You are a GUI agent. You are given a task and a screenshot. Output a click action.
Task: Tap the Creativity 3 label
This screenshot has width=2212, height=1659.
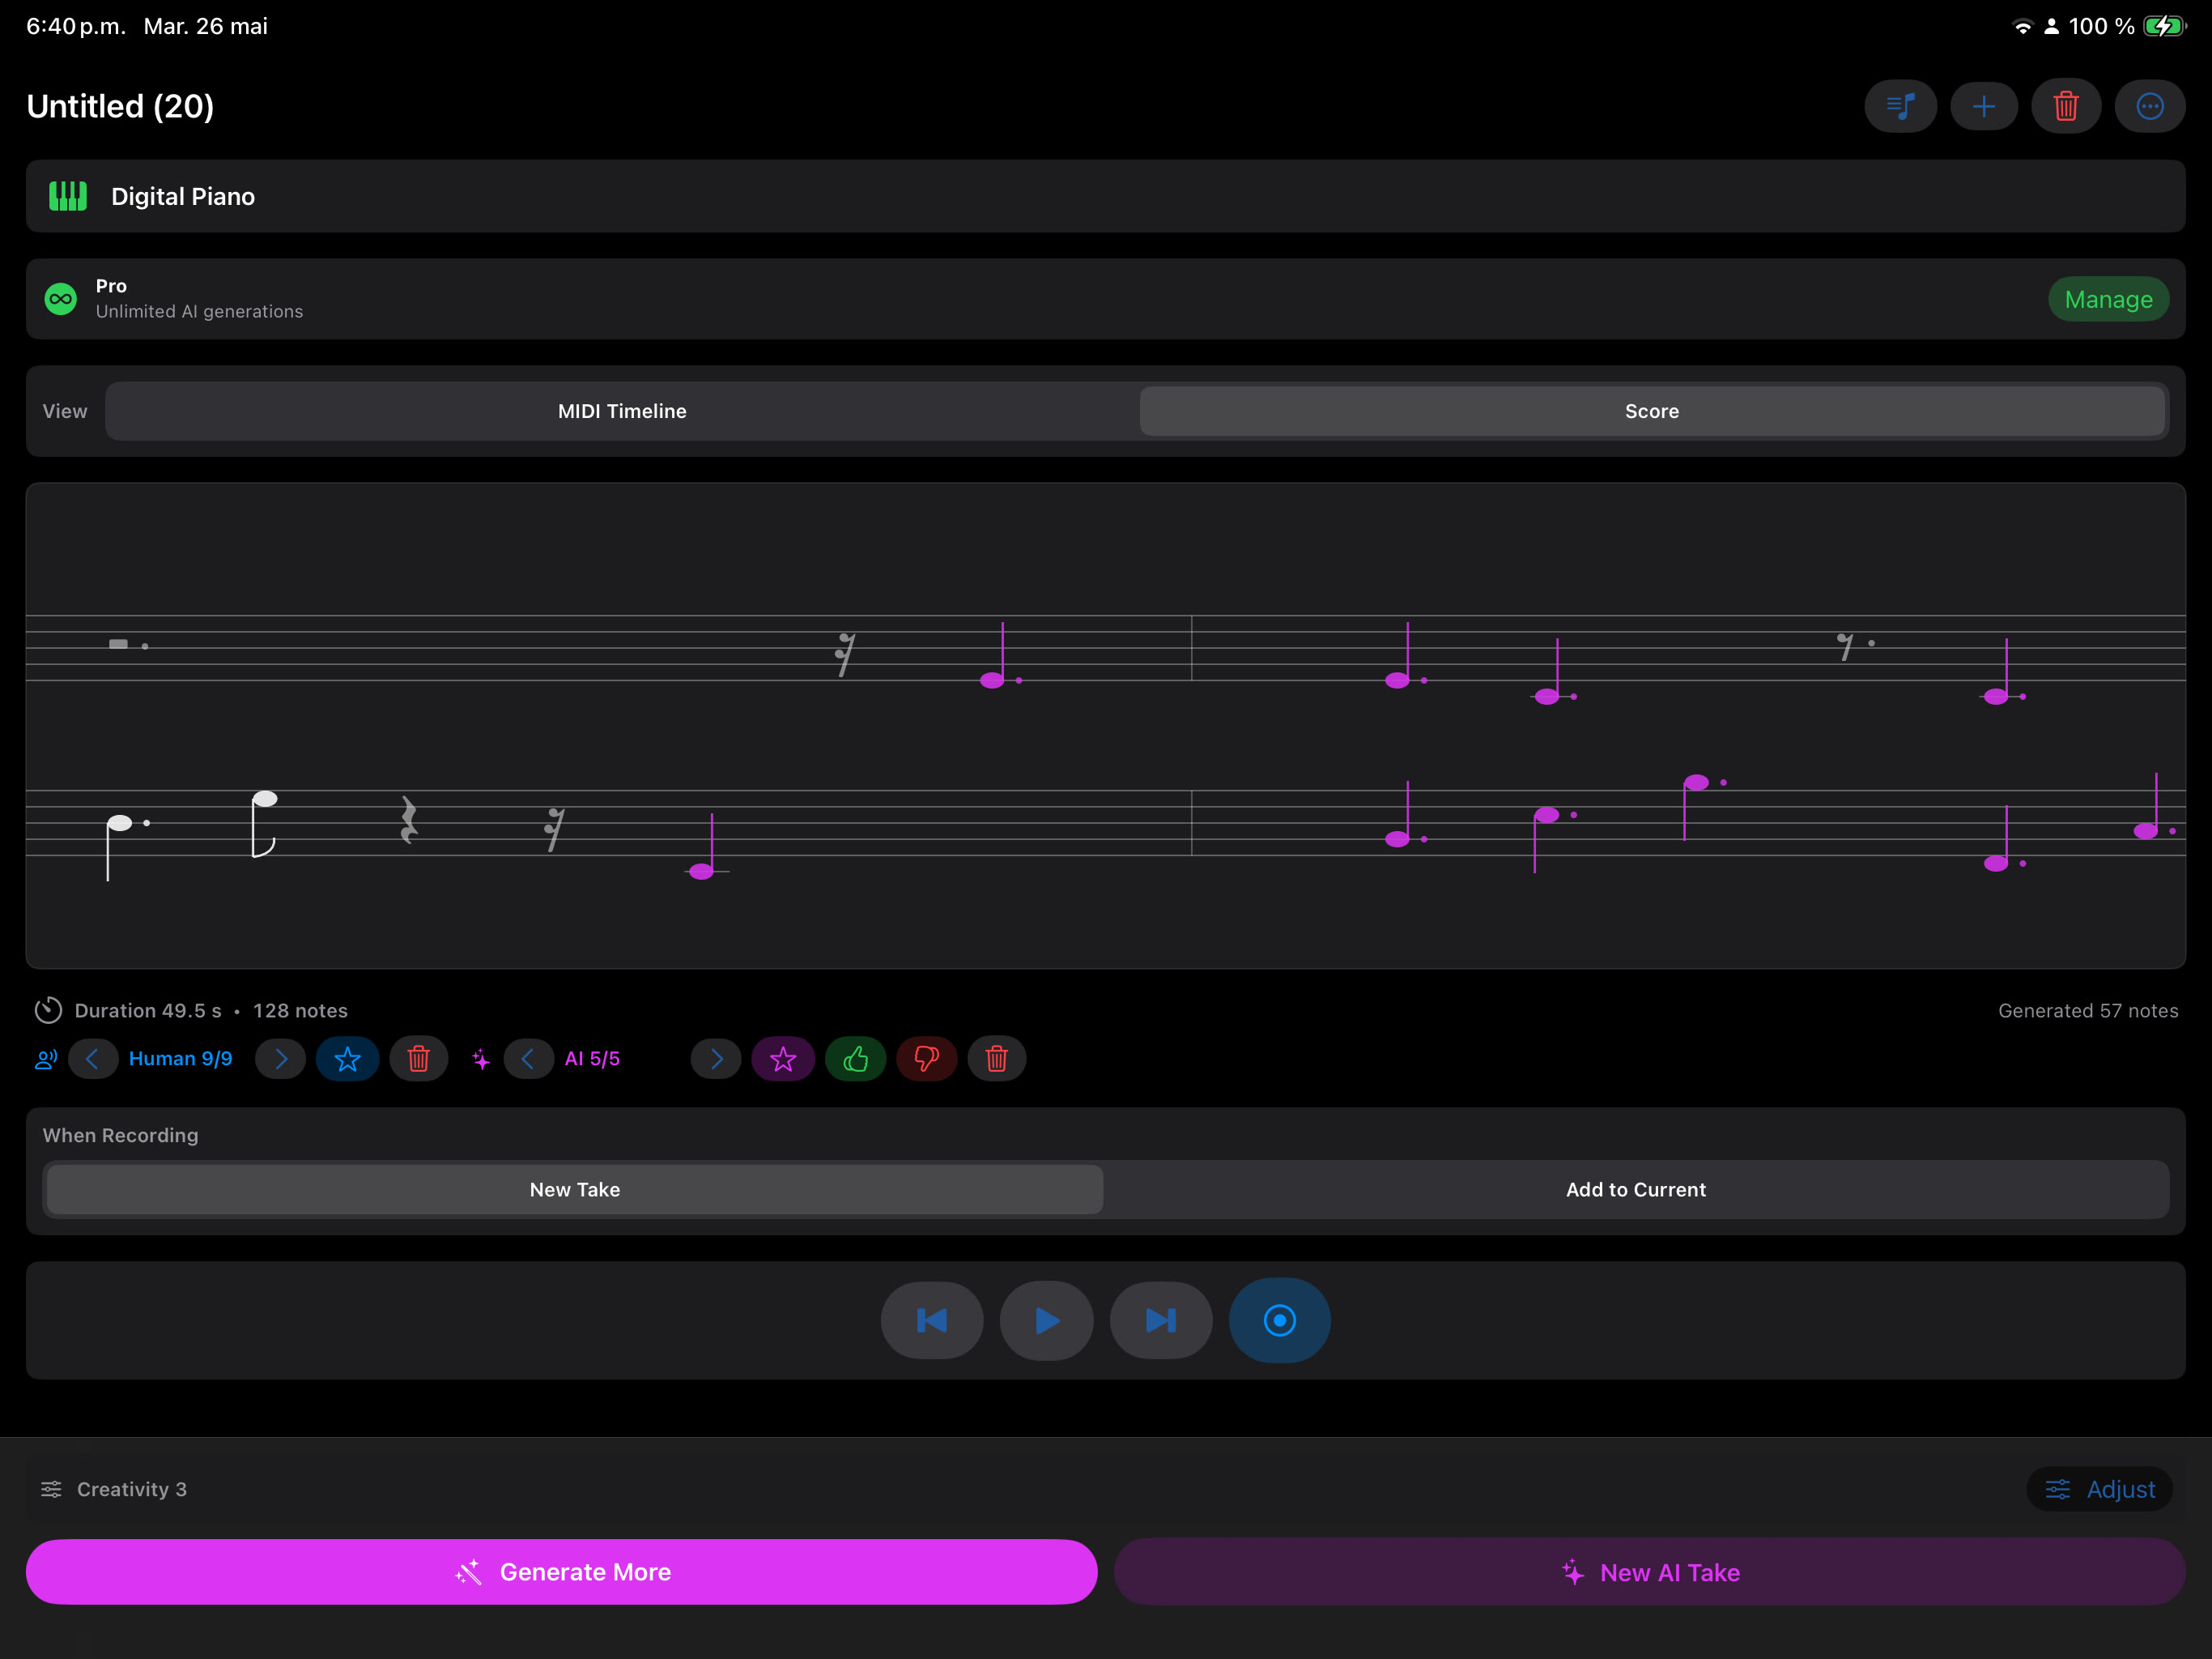click(x=132, y=1489)
